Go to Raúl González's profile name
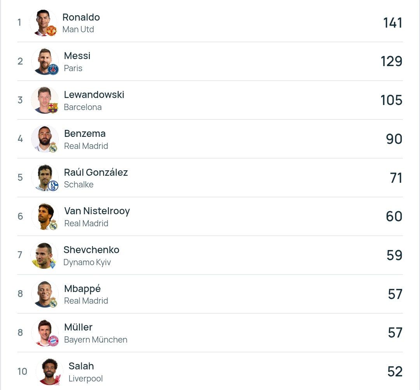This screenshot has height=390, width=420. click(x=96, y=172)
